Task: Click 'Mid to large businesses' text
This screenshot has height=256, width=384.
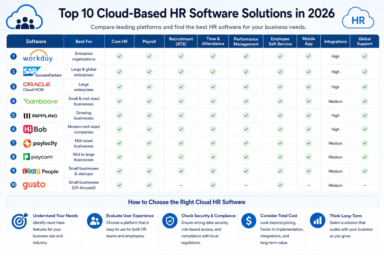Action: click(x=84, y=157)
